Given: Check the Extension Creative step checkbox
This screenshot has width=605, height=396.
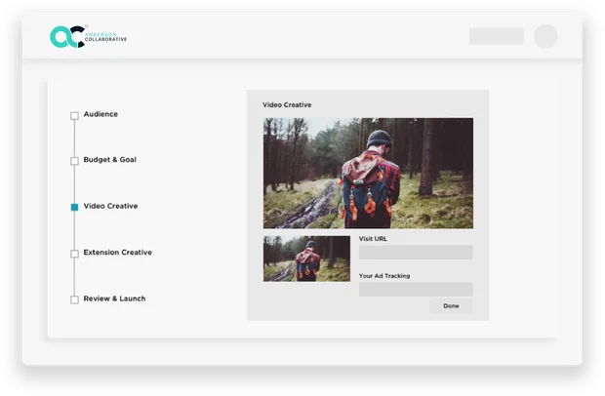Looking at the screenshot, I should [74, 254].
